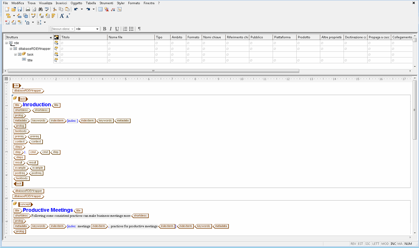This screenshot has width=419, height=248.
Task: Toggle bulleted list
Action: click(131, 29)
